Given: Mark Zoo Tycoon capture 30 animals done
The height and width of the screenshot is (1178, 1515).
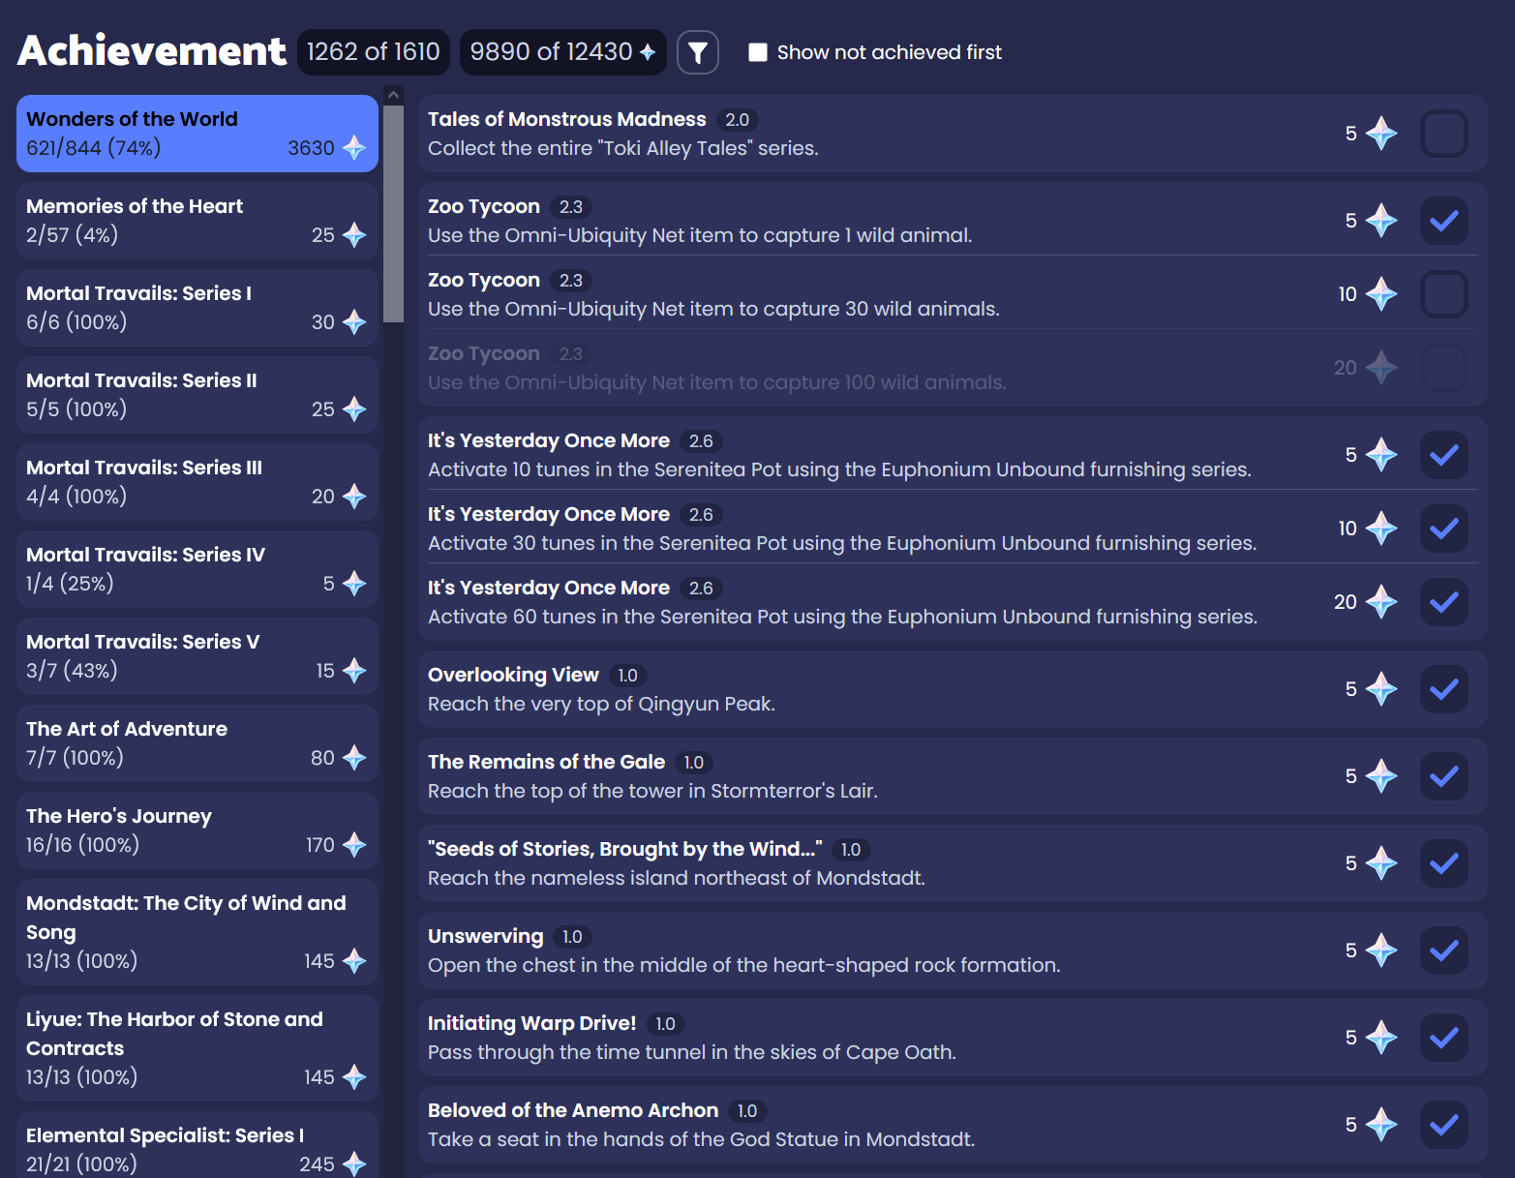Looking at the screenshot, I should point(1443,294).
